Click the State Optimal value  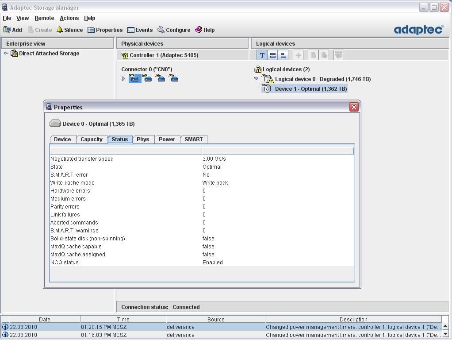tap(212, 167)
